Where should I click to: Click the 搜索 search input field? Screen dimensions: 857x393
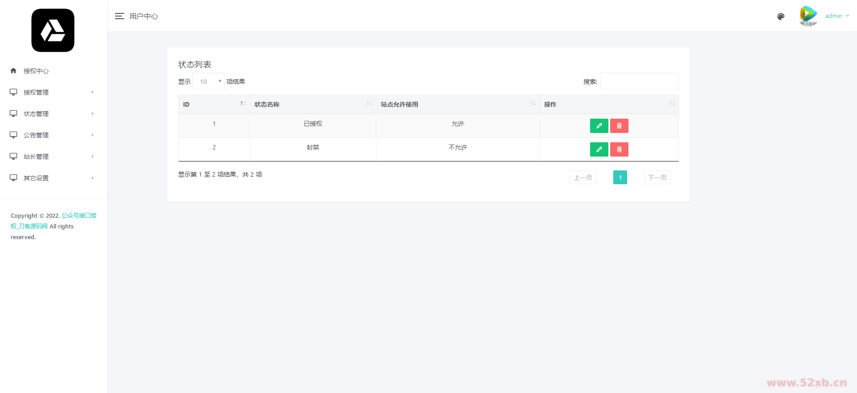point(639,82)
